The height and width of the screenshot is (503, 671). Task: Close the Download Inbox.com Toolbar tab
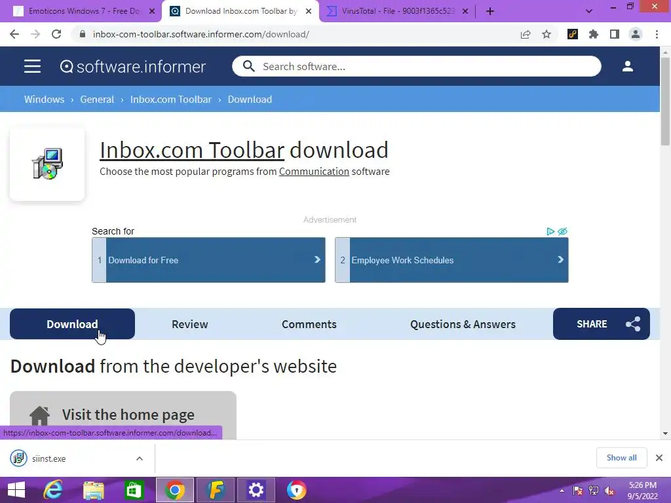pyautogui.click(x=309, y=11)
